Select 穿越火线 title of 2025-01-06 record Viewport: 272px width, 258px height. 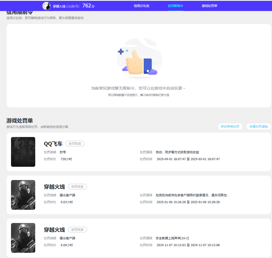(54, 187)
